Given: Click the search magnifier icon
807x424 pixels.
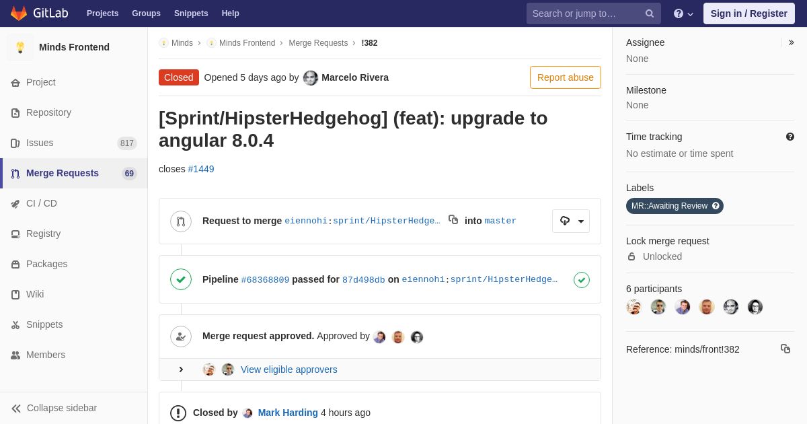Looking at the screenshot, I should [650, 13].
